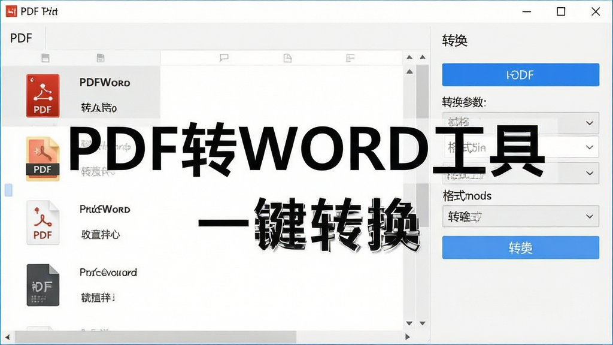Click the outer scrollbar up arrow

tap(423, 57)
